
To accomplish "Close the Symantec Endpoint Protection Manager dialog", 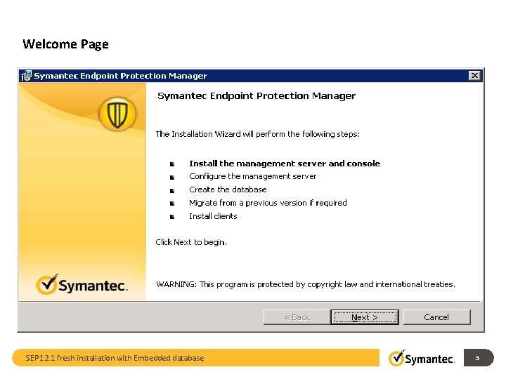I will tap(474, 75).
